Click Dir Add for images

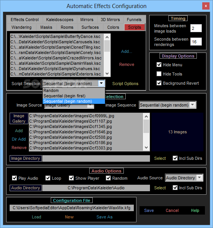[x=19, y=139]
